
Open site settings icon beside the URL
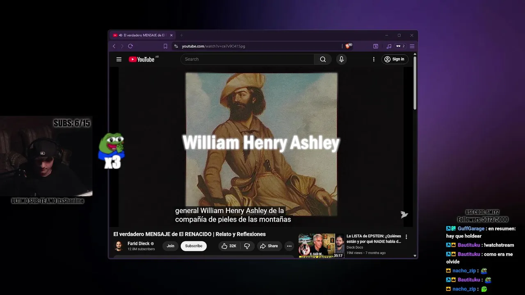click(x=176, y=46)
